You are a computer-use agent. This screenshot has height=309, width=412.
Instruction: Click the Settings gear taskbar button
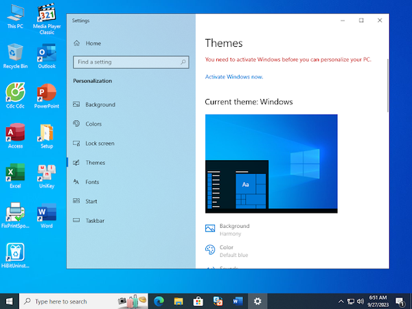(x=257, y=301)
